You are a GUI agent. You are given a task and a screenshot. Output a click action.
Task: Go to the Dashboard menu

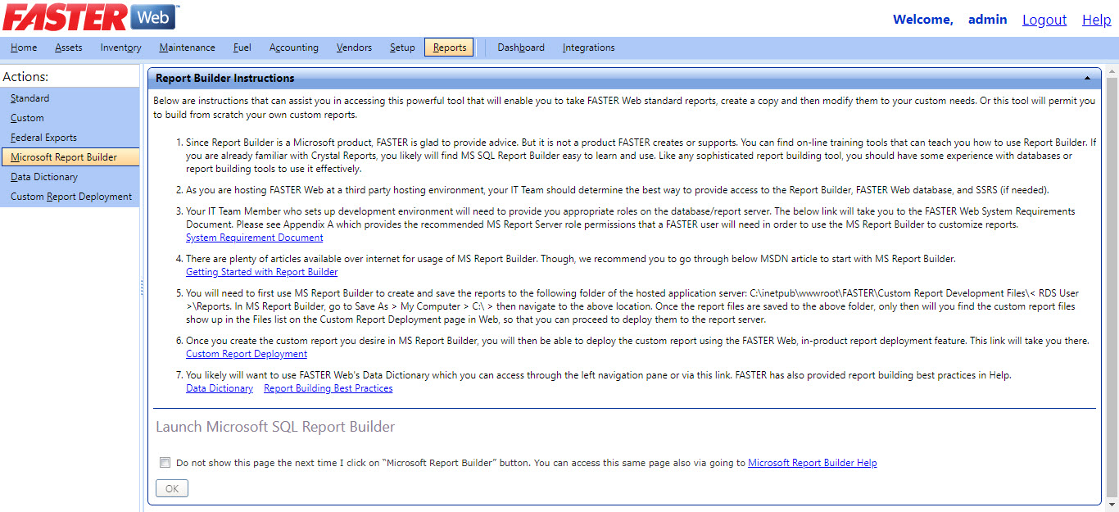coord(521,48)
